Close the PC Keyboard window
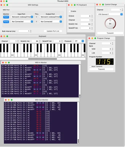The height and width of the screenshot is (147, 125). tap(69, 5)
